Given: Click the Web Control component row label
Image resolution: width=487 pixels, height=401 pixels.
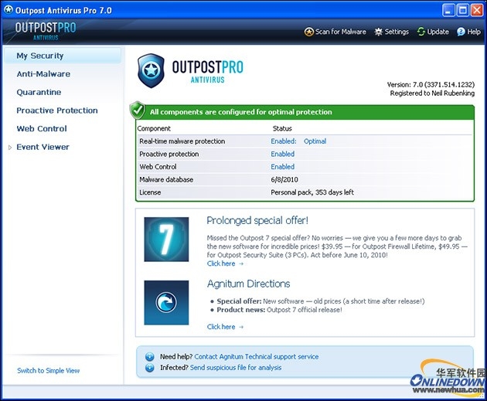Looking at the screenshot, I should pyautogui.click(x=158, y=167).
